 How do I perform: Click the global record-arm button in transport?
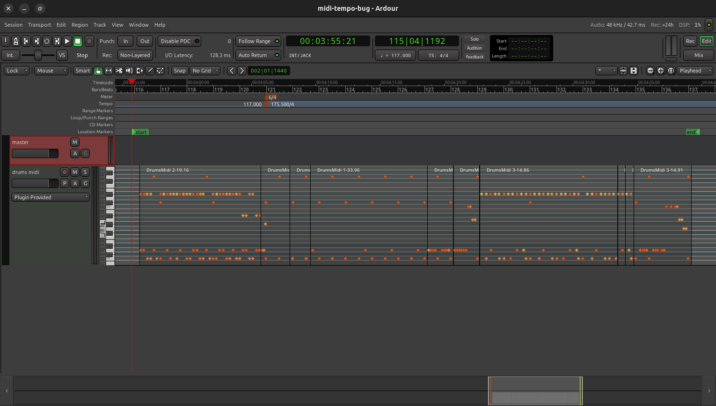[x=89, y=41]
